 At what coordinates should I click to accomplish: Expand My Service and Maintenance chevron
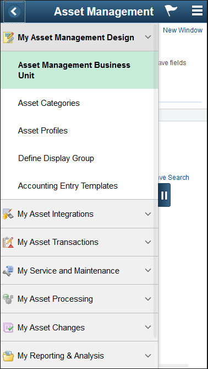pos(148,270)
